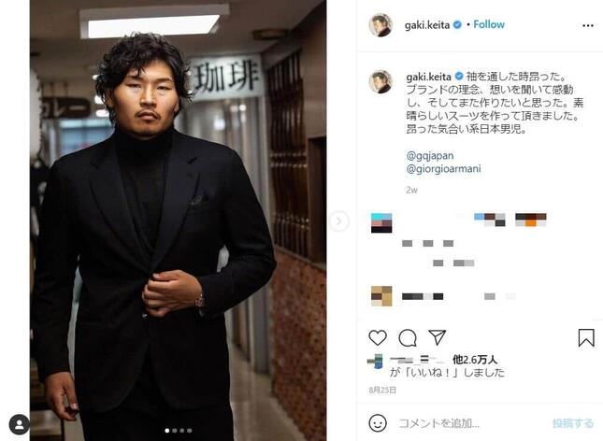View likes list 他2.6万人
The height and width of the screenshot is (441, 603).
tap(475, 360)
